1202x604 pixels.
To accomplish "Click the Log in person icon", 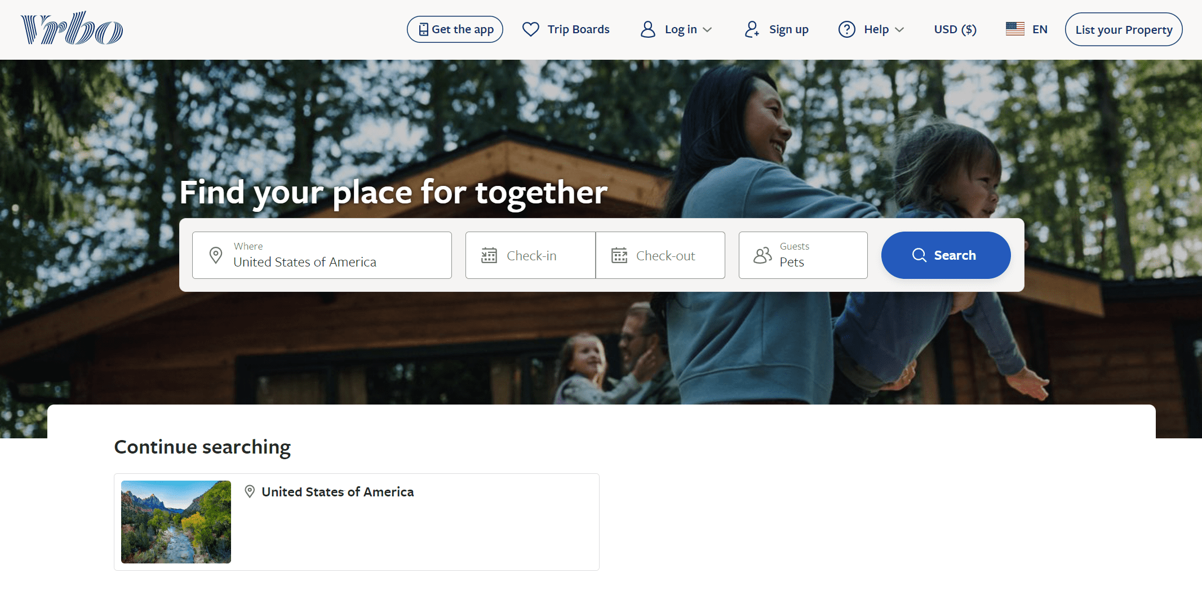I will 648,29.
